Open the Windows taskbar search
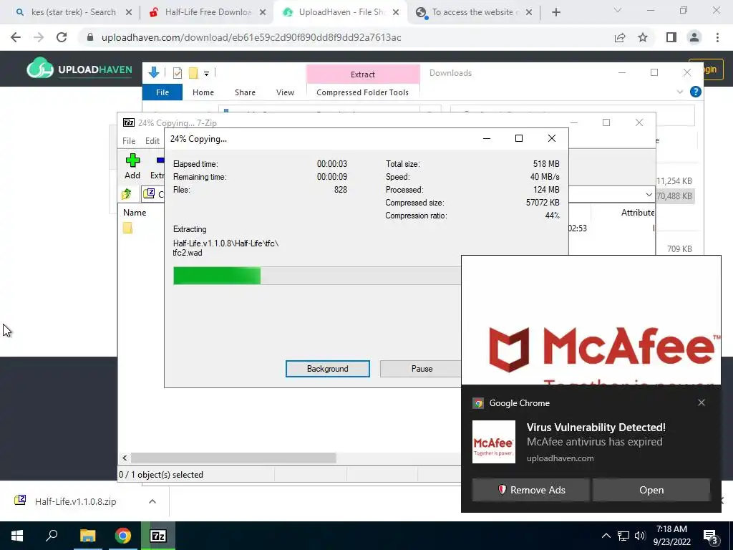This screenshot has width=733, height=550. 52,536
